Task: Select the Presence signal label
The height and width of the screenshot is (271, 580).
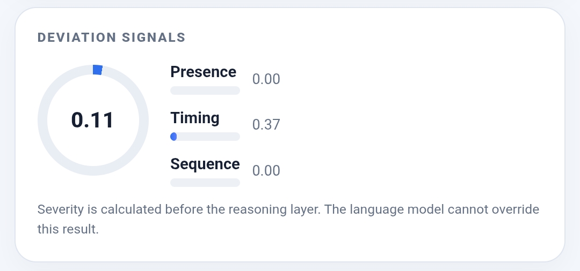Action: coord(203,72)
